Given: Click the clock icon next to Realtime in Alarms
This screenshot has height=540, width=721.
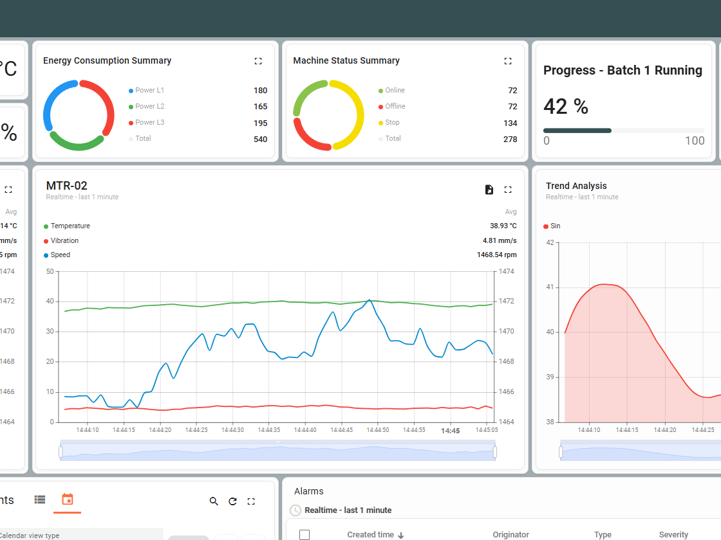Looking at the screenshot, I should click(x=295, y=510).
